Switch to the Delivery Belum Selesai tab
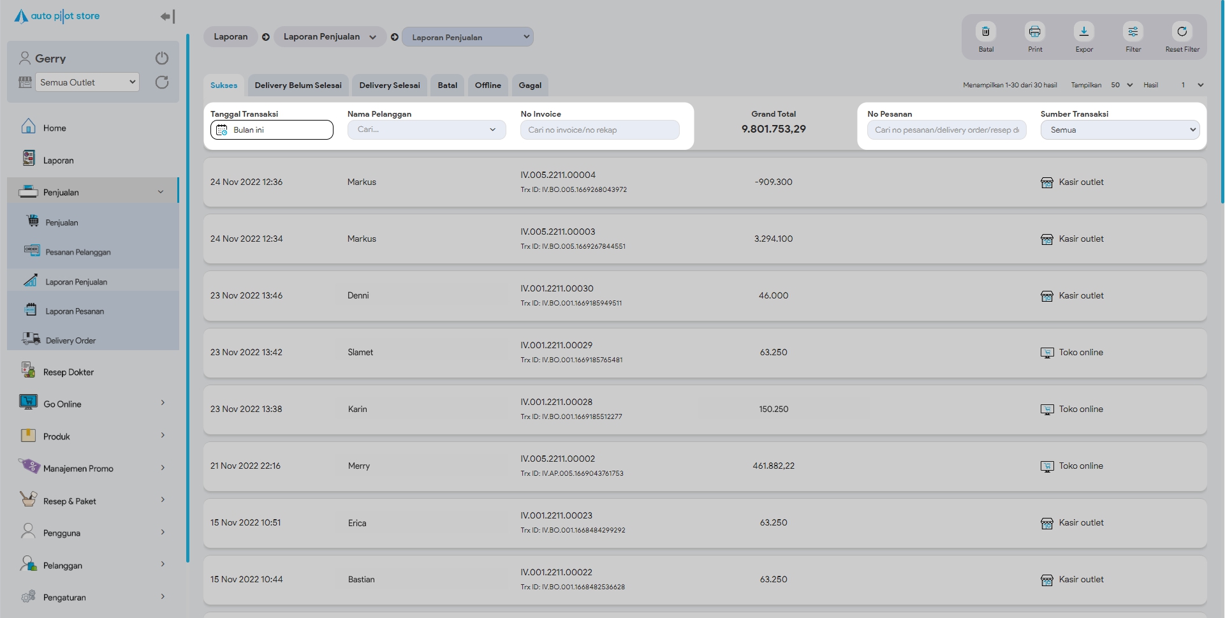Viewport: 1225px width, 618px height. (298, 85)
